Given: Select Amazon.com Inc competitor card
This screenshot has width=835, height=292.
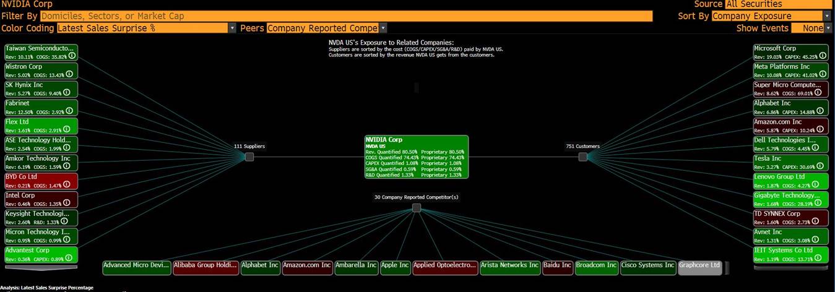Looking at the screenshot, I should pos(308,267).
